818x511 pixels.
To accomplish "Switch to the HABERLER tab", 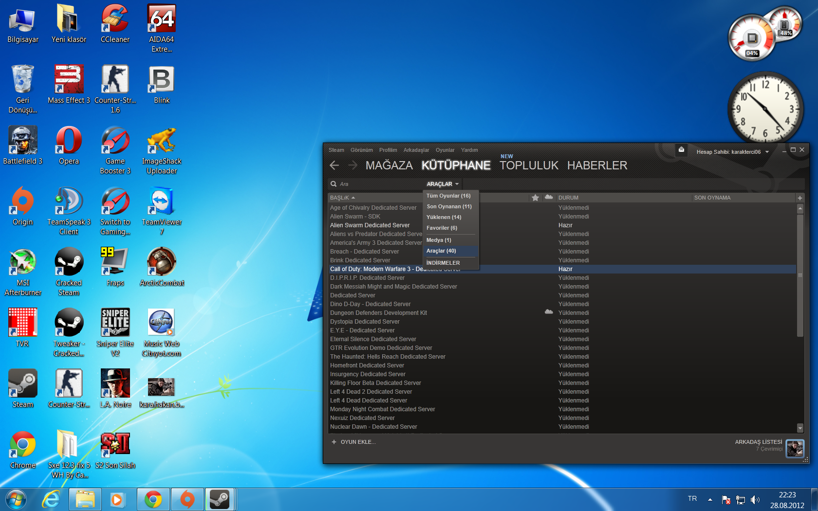I will (597, 165).
